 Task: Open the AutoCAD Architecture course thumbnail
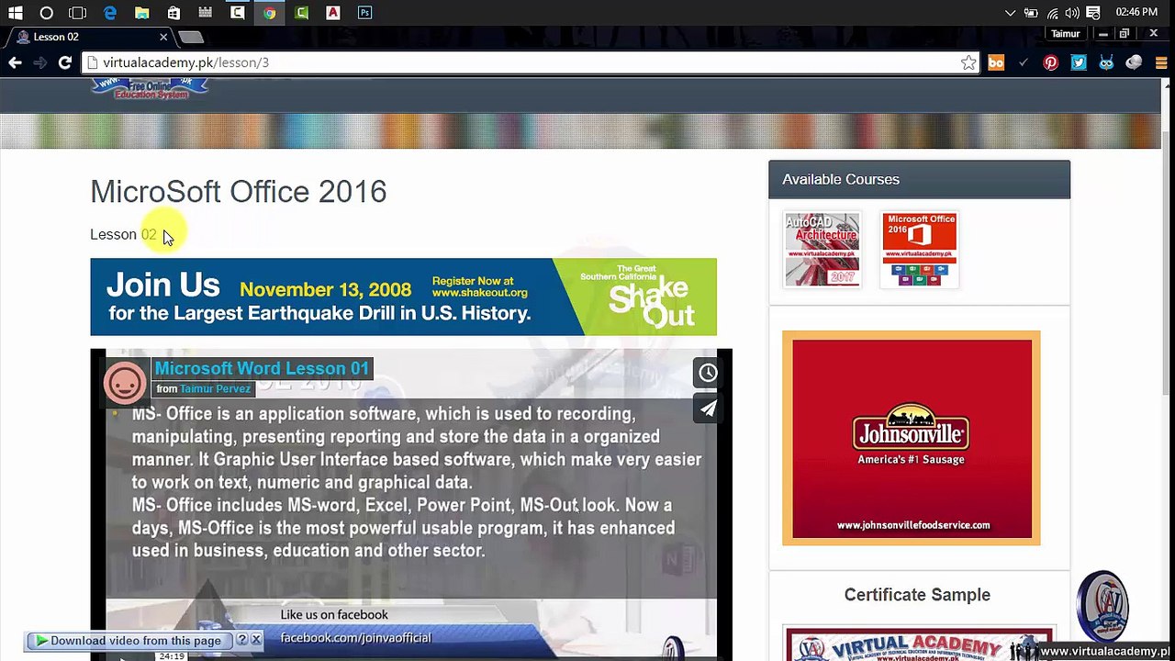pyautogui.click(x=822, y=250)
